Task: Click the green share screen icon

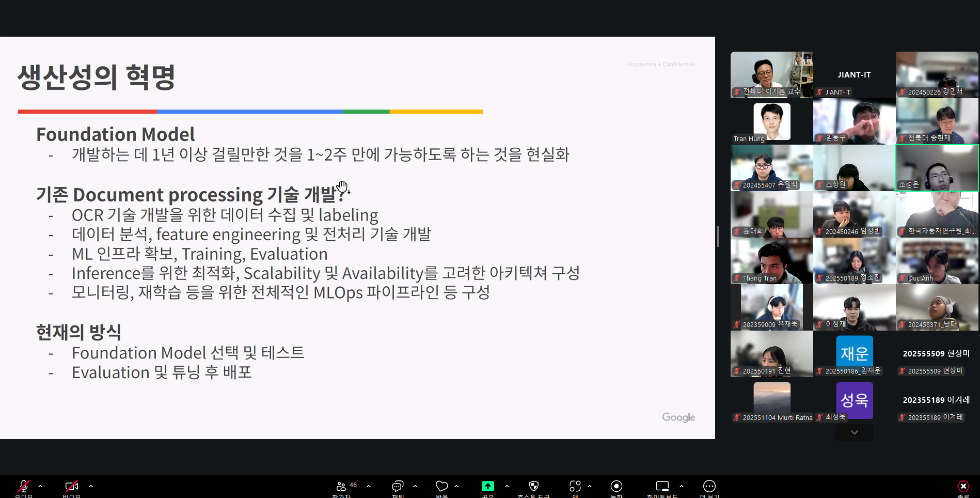Action: pyautogui.click(x=487, y=486)
